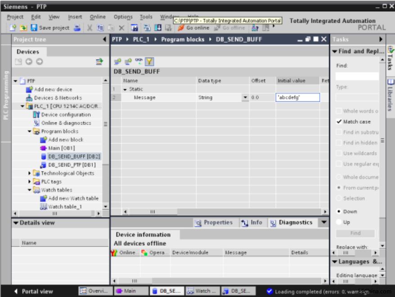The width and height of the screenshot is (395, 297).
Task: Collapse the Program blocks tree node
Action: [x=30, y=131]
